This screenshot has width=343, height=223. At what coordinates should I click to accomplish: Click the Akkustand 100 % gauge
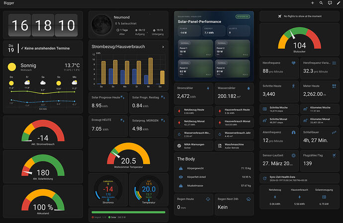click(43, 202)
